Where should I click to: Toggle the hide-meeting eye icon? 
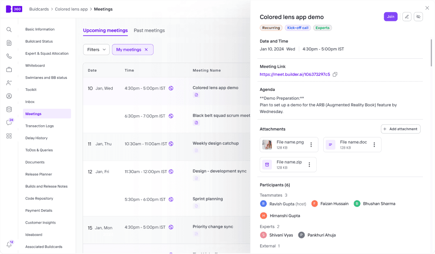pos(418,17)
